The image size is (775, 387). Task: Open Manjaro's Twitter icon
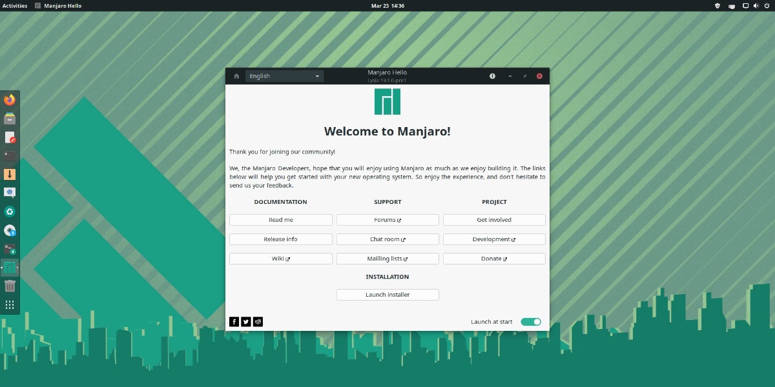tap(246, 321)
